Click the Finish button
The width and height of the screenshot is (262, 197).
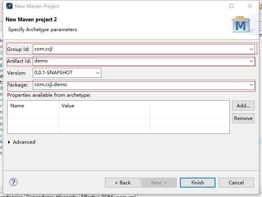(x=198, y=182)
